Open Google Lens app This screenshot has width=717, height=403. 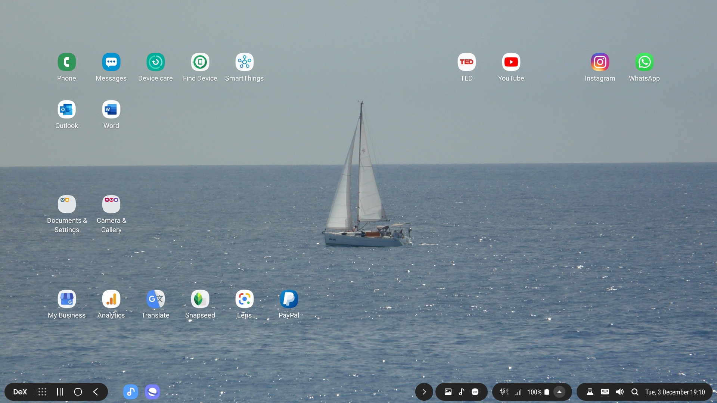pyautogui.click(x=244, y=299)
